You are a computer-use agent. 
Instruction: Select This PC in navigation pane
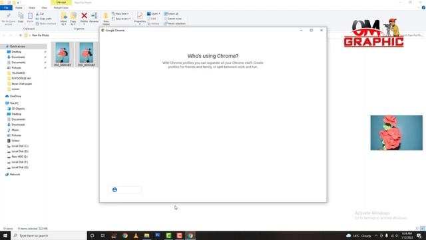tap(14, 103)
